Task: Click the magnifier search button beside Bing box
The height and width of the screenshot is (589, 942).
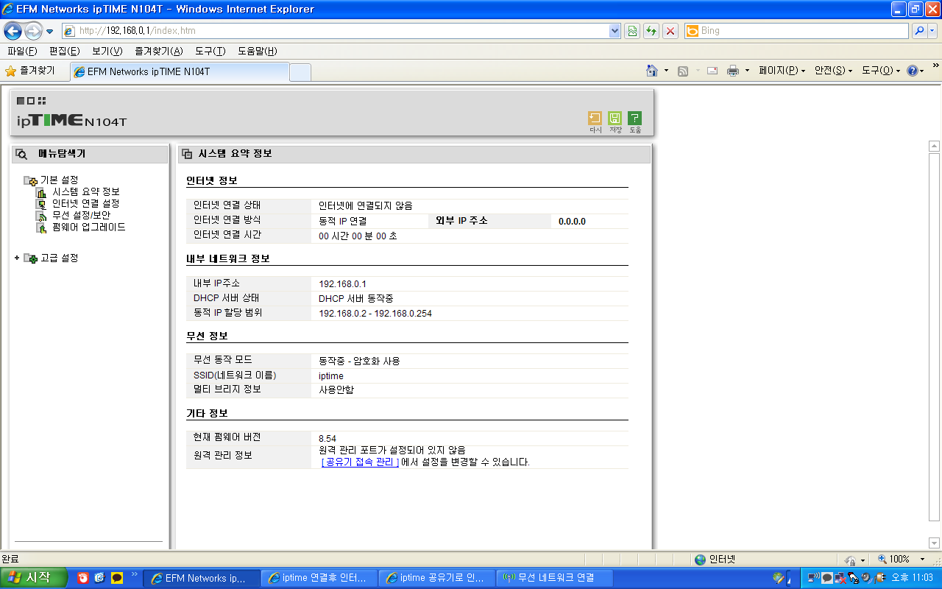Action: click(919, 31)
